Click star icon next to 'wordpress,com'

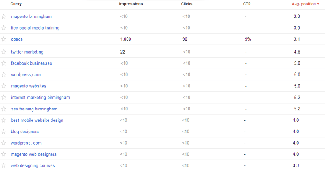point(4,74)
